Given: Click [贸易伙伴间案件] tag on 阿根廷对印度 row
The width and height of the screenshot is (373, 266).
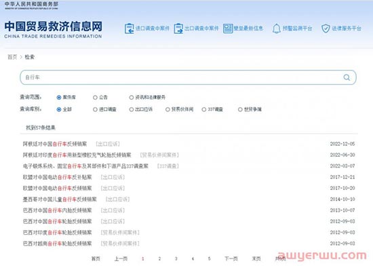Looking at the screenshot, I should pos(159,155).
